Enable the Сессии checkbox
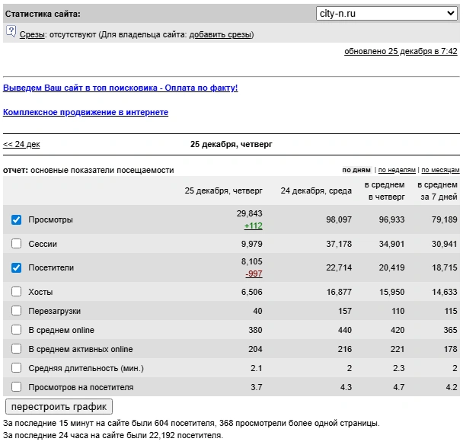The width and height of the screenshot is (463, 445). 17,244
